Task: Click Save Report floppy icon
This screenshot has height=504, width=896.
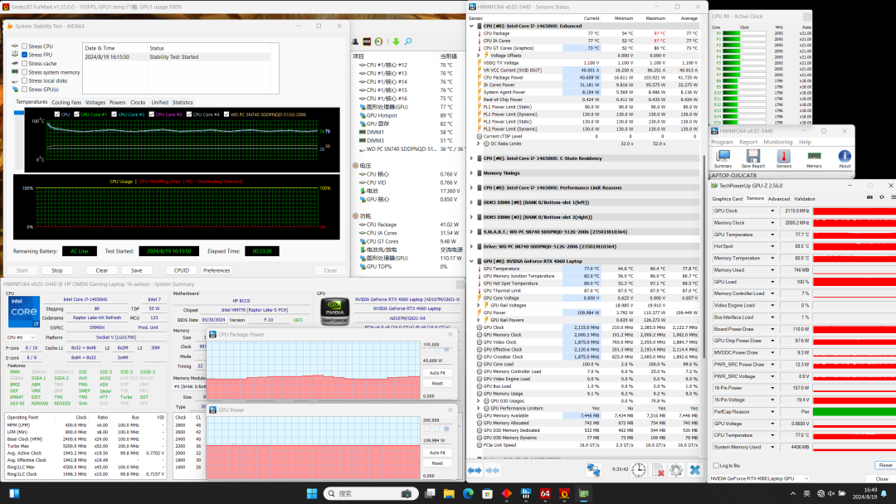Action: pos(752,155)
